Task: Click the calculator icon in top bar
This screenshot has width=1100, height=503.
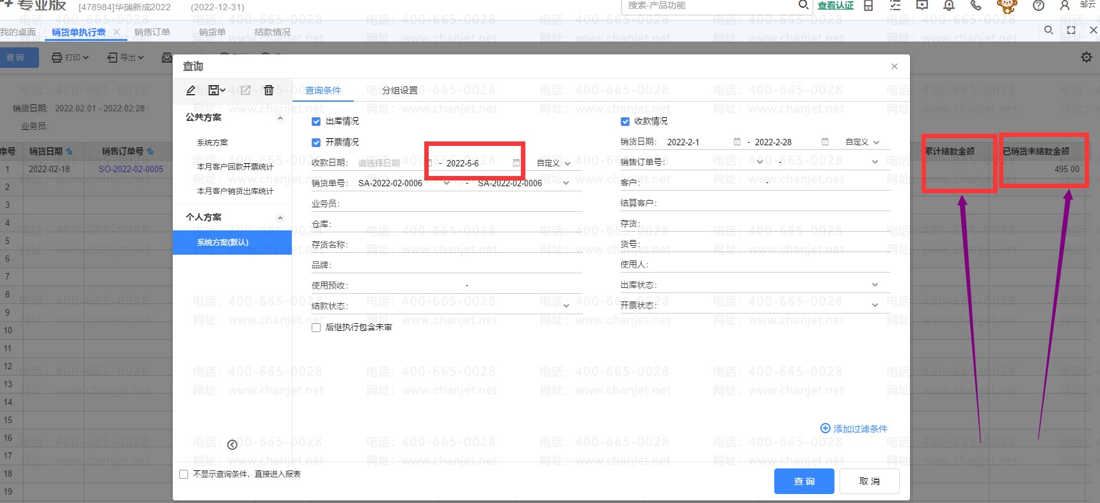Action: [x=868, y=5]
